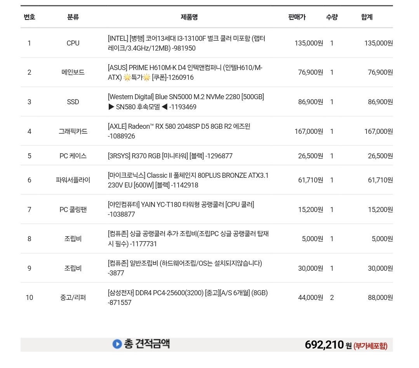This screenshot has width=419, height=368.
Task: Open the 일반조립비 item
Action: pyautogui.click(x=185, y=268)
